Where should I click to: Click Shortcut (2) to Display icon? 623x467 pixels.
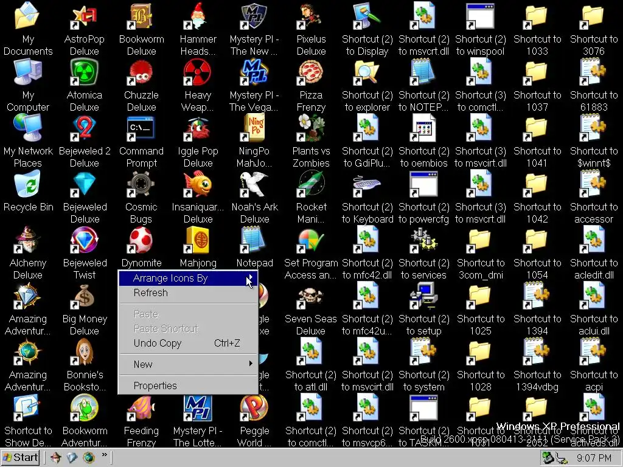pyautogui.click(x=367, y=16)
